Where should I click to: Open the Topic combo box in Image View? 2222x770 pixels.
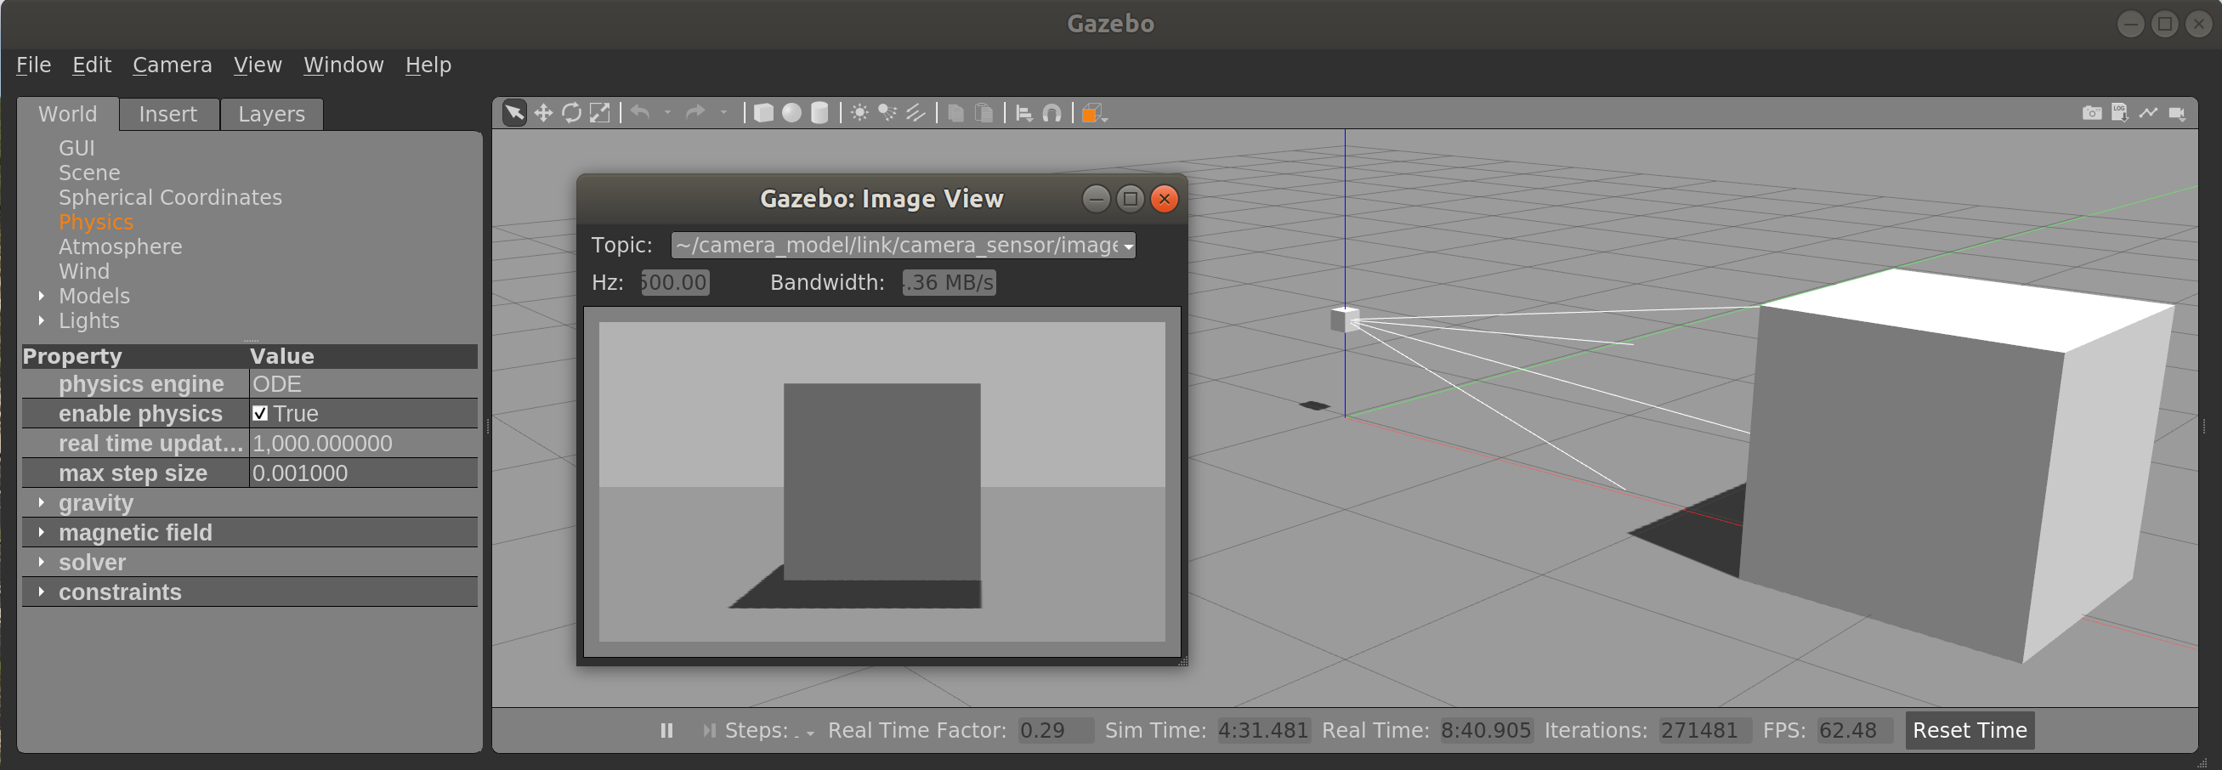903,245
